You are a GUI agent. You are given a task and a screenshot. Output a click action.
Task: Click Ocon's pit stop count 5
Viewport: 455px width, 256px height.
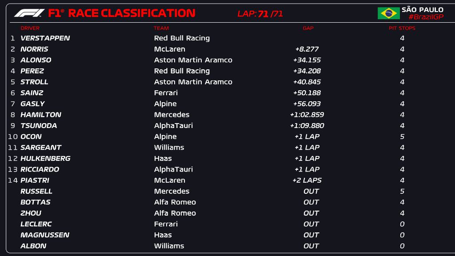402,136
